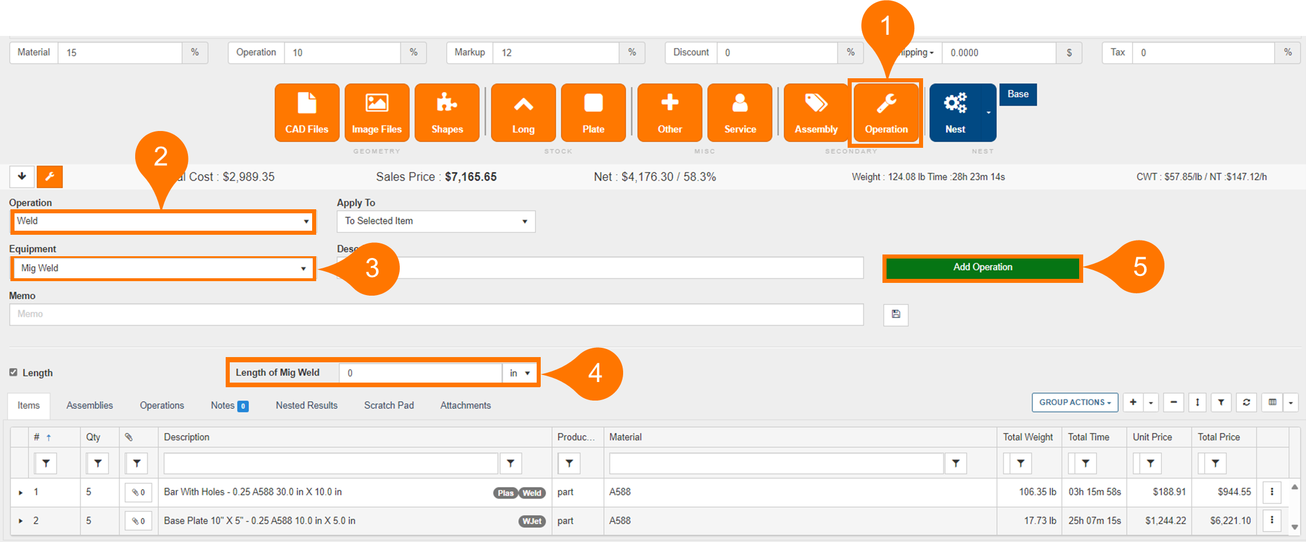Click the Assembly tag icon
The height and width of the screenshot is (542, 1306).
(x=816, y=113)
